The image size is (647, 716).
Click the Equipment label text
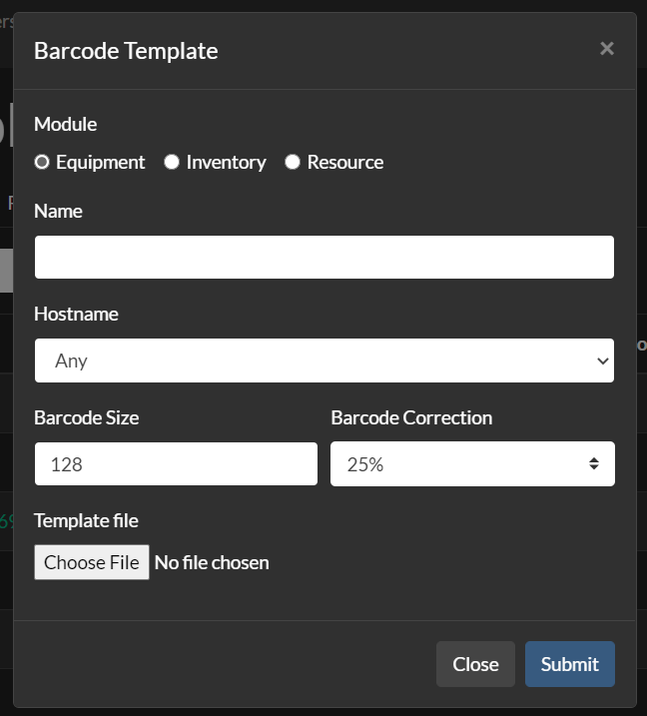pyautogui.click(x=101, y=162)
